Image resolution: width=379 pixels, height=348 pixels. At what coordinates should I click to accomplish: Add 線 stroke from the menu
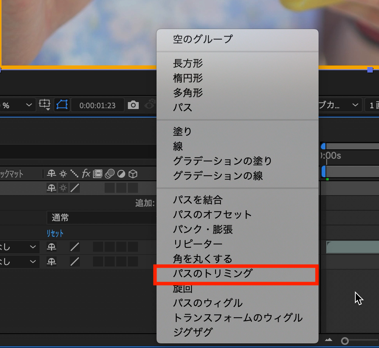click(x=237, y=146)
